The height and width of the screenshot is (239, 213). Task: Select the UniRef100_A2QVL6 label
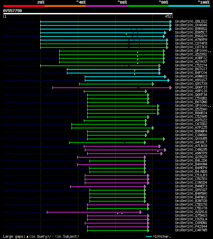191,212
